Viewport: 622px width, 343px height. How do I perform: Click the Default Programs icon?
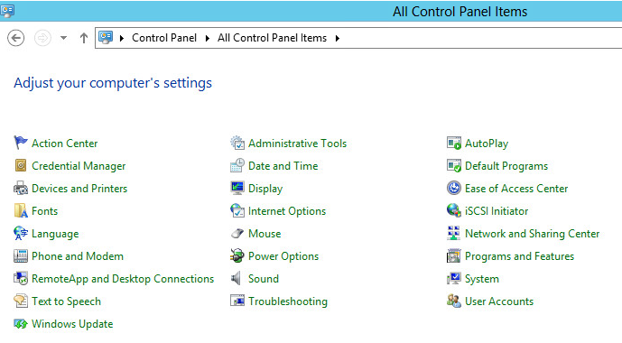click(454, 165)
